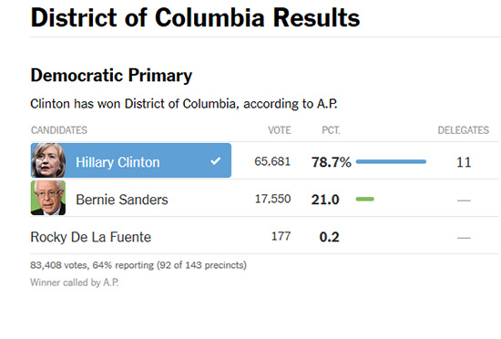Click the Democratic Primary heading
501x339 pixels.
[x=111, y=76]
